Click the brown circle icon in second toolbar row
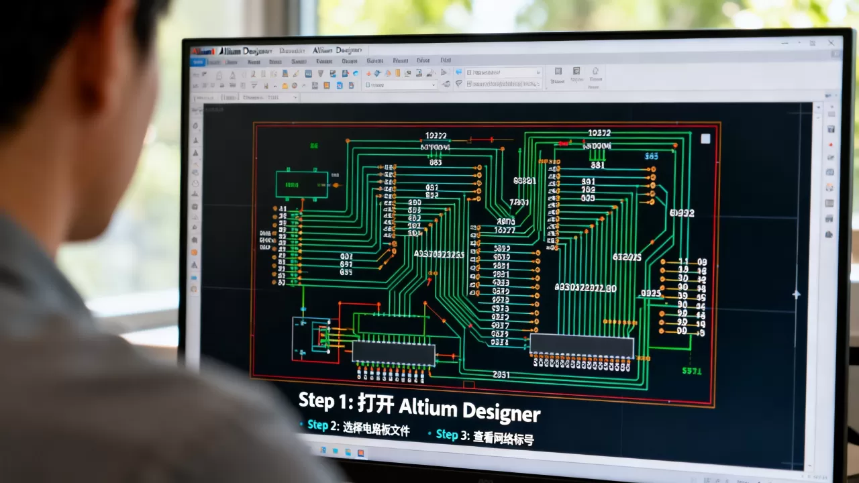 tap(294, 85)
